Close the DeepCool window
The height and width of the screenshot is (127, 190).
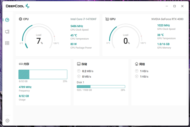coord(182,6)
